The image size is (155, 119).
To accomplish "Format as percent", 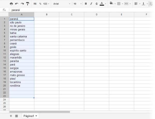I will click(40, 4).
